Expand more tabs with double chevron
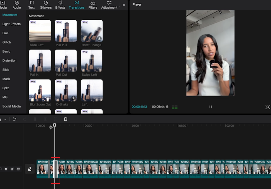The image size is (271, 189). coord(124,5)
